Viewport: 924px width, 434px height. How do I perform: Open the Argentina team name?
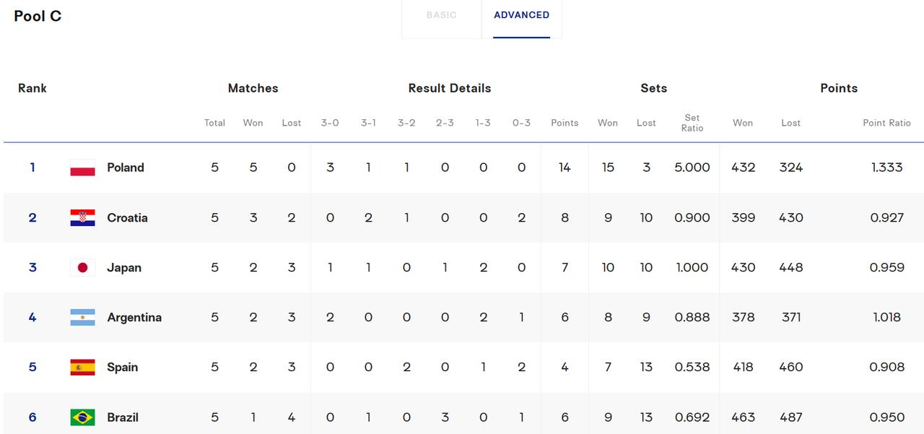[134, 317]
